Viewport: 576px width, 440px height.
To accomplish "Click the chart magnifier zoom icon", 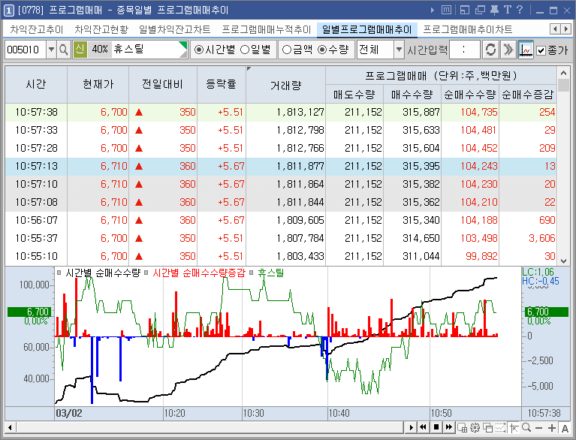I will click(x=526, y=427).
